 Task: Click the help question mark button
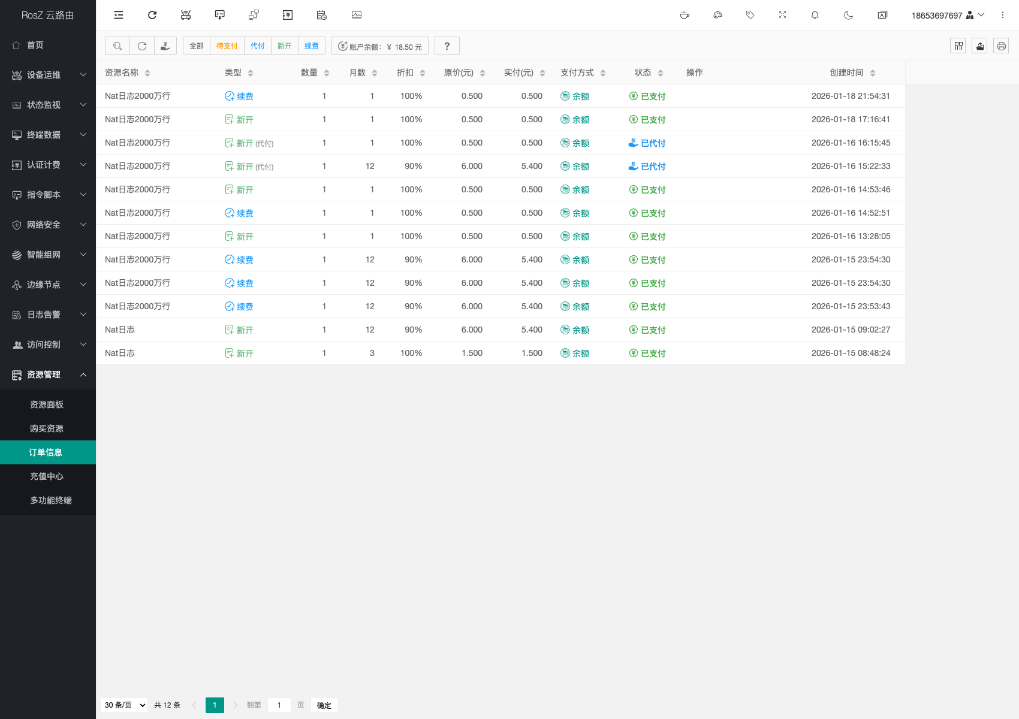447,46
